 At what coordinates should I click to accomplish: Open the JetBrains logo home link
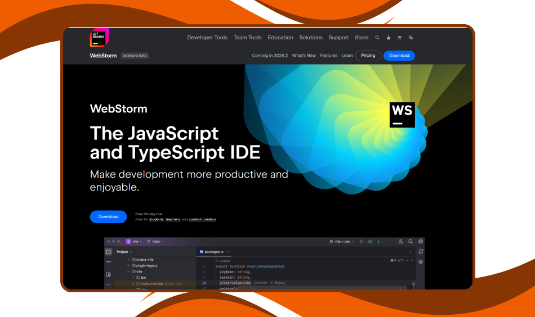tap(99, 38)
